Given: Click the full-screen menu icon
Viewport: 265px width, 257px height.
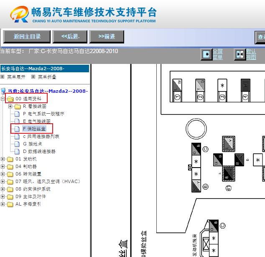Looking at the screenshot, I should (x=206, y=54).
